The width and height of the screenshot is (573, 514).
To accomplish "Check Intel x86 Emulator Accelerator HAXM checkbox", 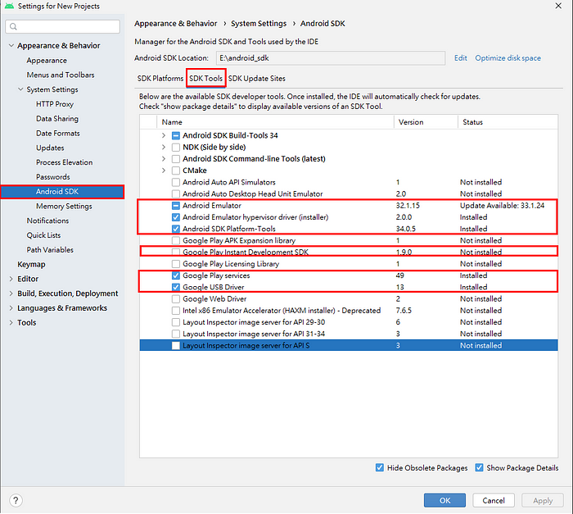I will (x=176, y=311).
